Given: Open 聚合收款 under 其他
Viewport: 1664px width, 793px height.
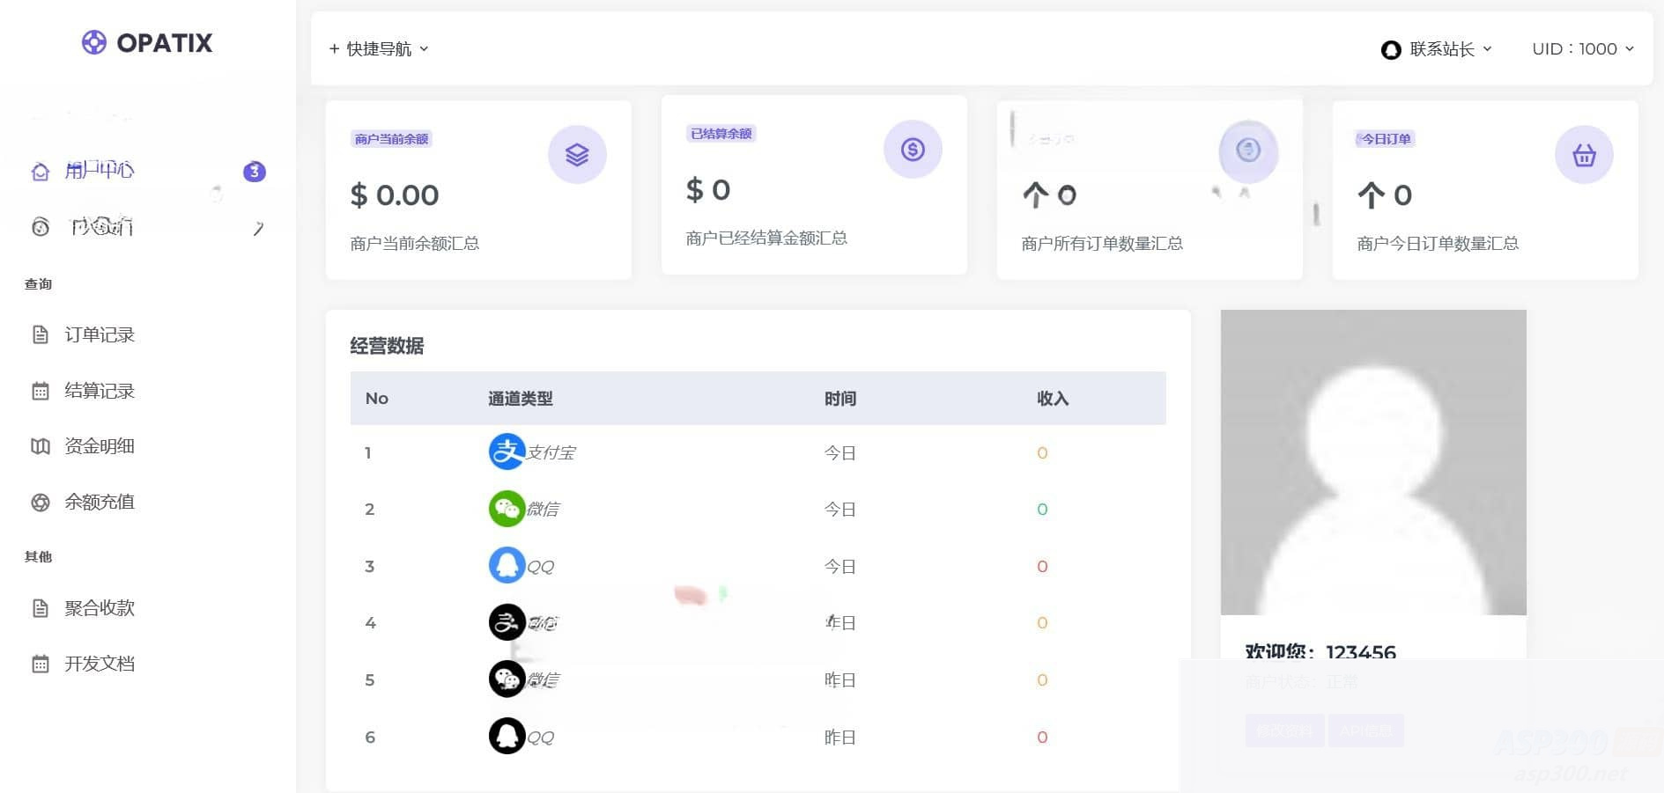Looking at the screenshot, I should point(98,607).
